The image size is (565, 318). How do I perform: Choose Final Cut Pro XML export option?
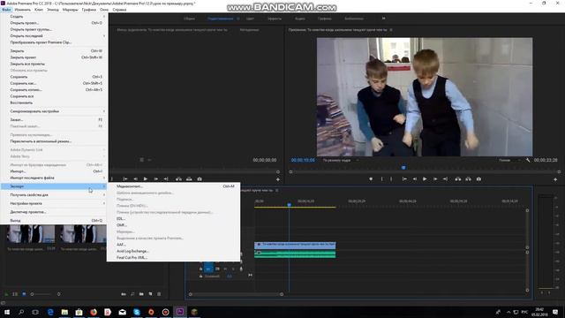(x=173, y=257)
